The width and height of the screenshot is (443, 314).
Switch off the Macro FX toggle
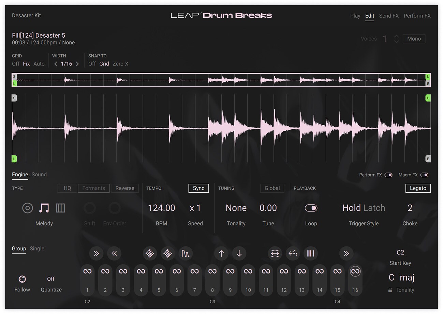coord(424,175)
